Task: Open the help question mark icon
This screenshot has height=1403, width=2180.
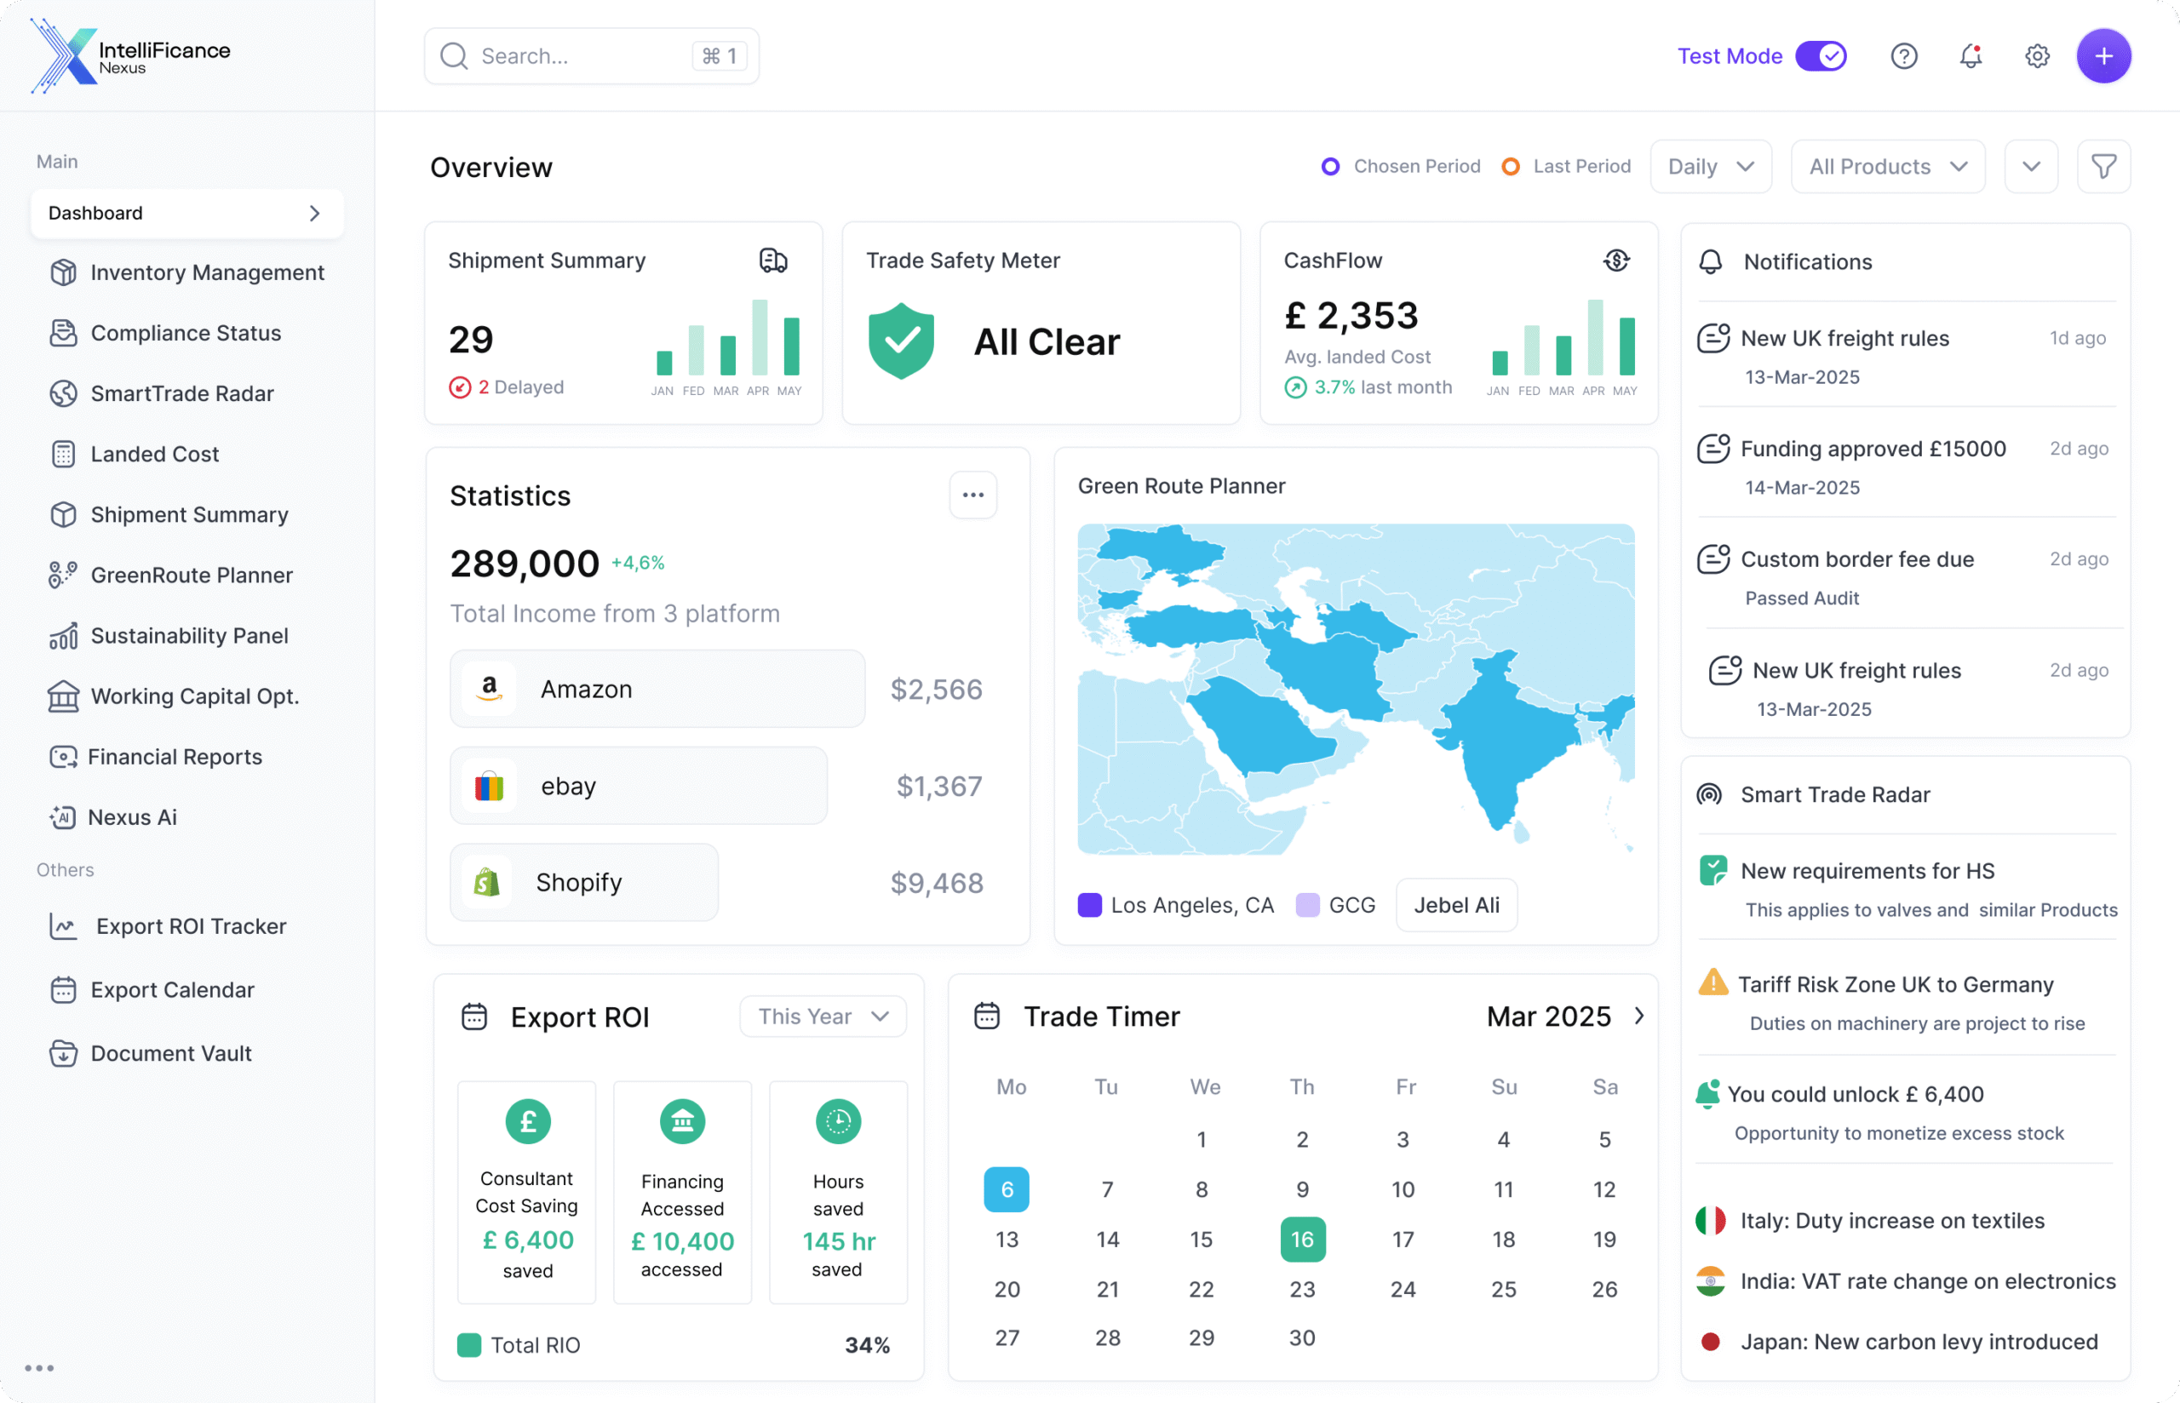Action: tap(1903, 56)
